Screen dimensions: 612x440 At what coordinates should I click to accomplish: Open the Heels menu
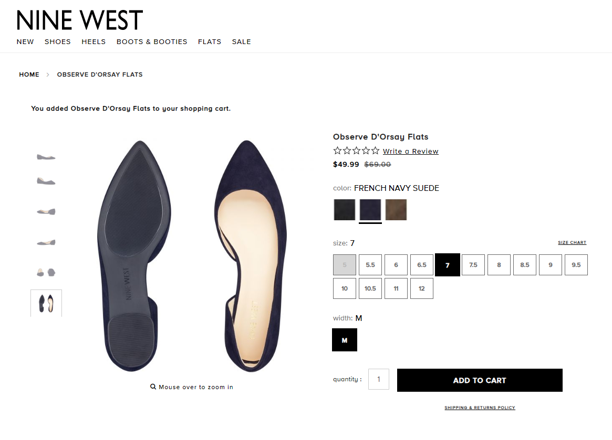(x=94, y=42)
